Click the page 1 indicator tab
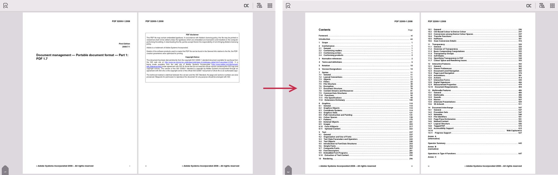 click(x=5, y=171)
